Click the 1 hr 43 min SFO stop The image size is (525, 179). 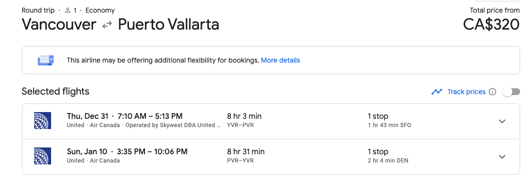pyautogui.click(x=389, y=125)
